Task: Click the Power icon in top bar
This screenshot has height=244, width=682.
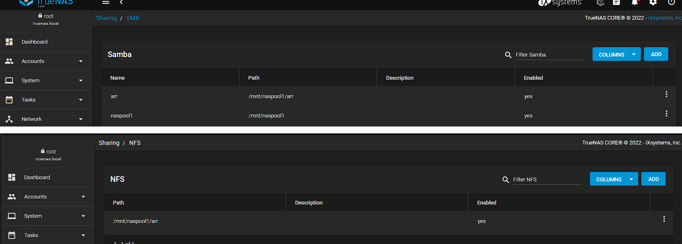Action: tap(671, 3)
